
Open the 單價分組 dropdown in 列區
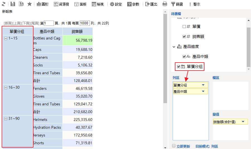click(x=203, y=85)
